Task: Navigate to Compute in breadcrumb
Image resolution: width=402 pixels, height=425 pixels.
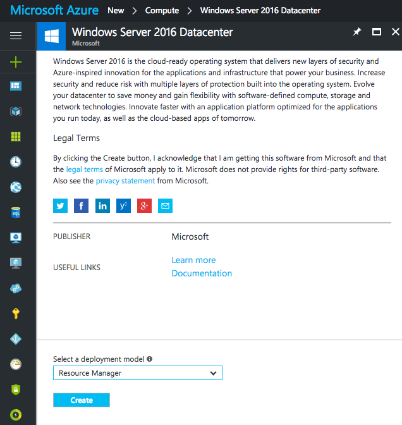Action: (162, 10)
